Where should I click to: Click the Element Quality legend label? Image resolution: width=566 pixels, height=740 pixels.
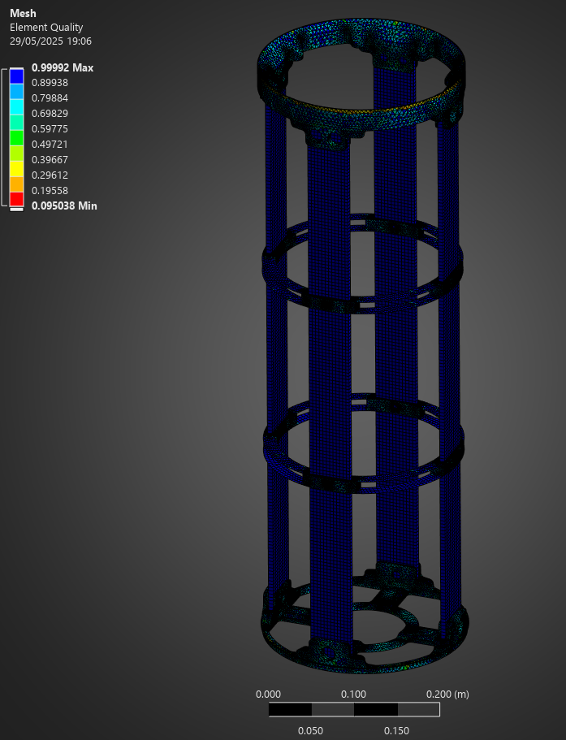coord(46,28)
